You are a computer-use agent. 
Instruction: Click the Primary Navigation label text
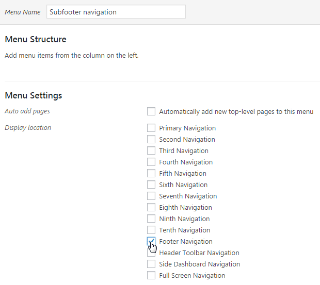(187, 128)
